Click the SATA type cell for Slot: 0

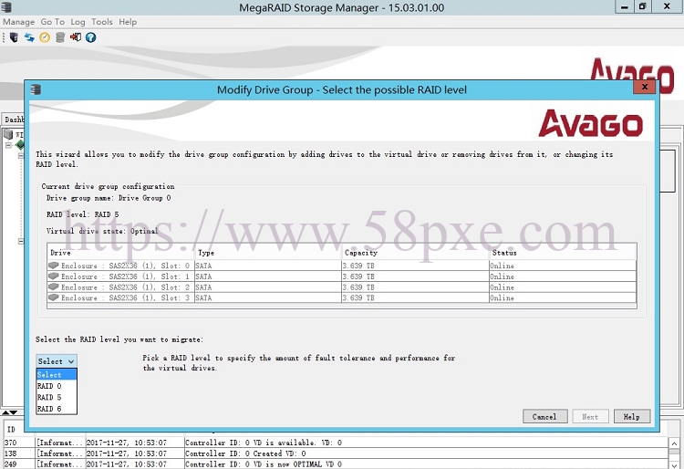click(268, 266)
